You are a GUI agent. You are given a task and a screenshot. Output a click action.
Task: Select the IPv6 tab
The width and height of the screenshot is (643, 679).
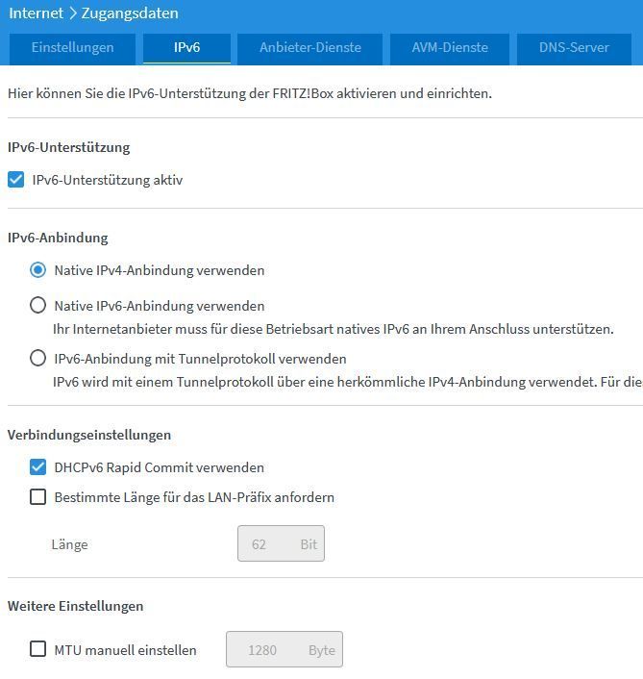(x=187, y=47)
